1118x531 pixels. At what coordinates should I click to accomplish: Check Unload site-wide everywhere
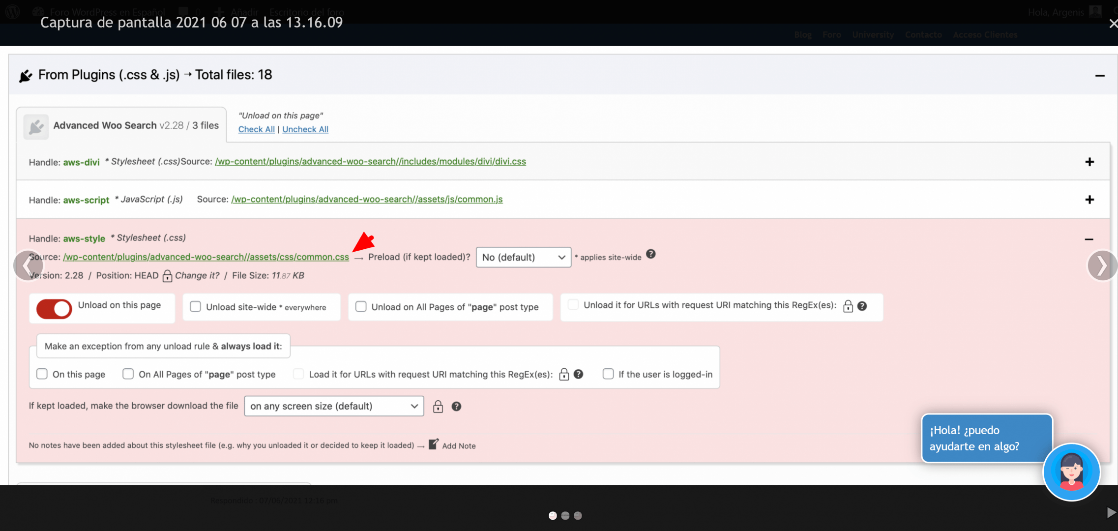(195, 307)
